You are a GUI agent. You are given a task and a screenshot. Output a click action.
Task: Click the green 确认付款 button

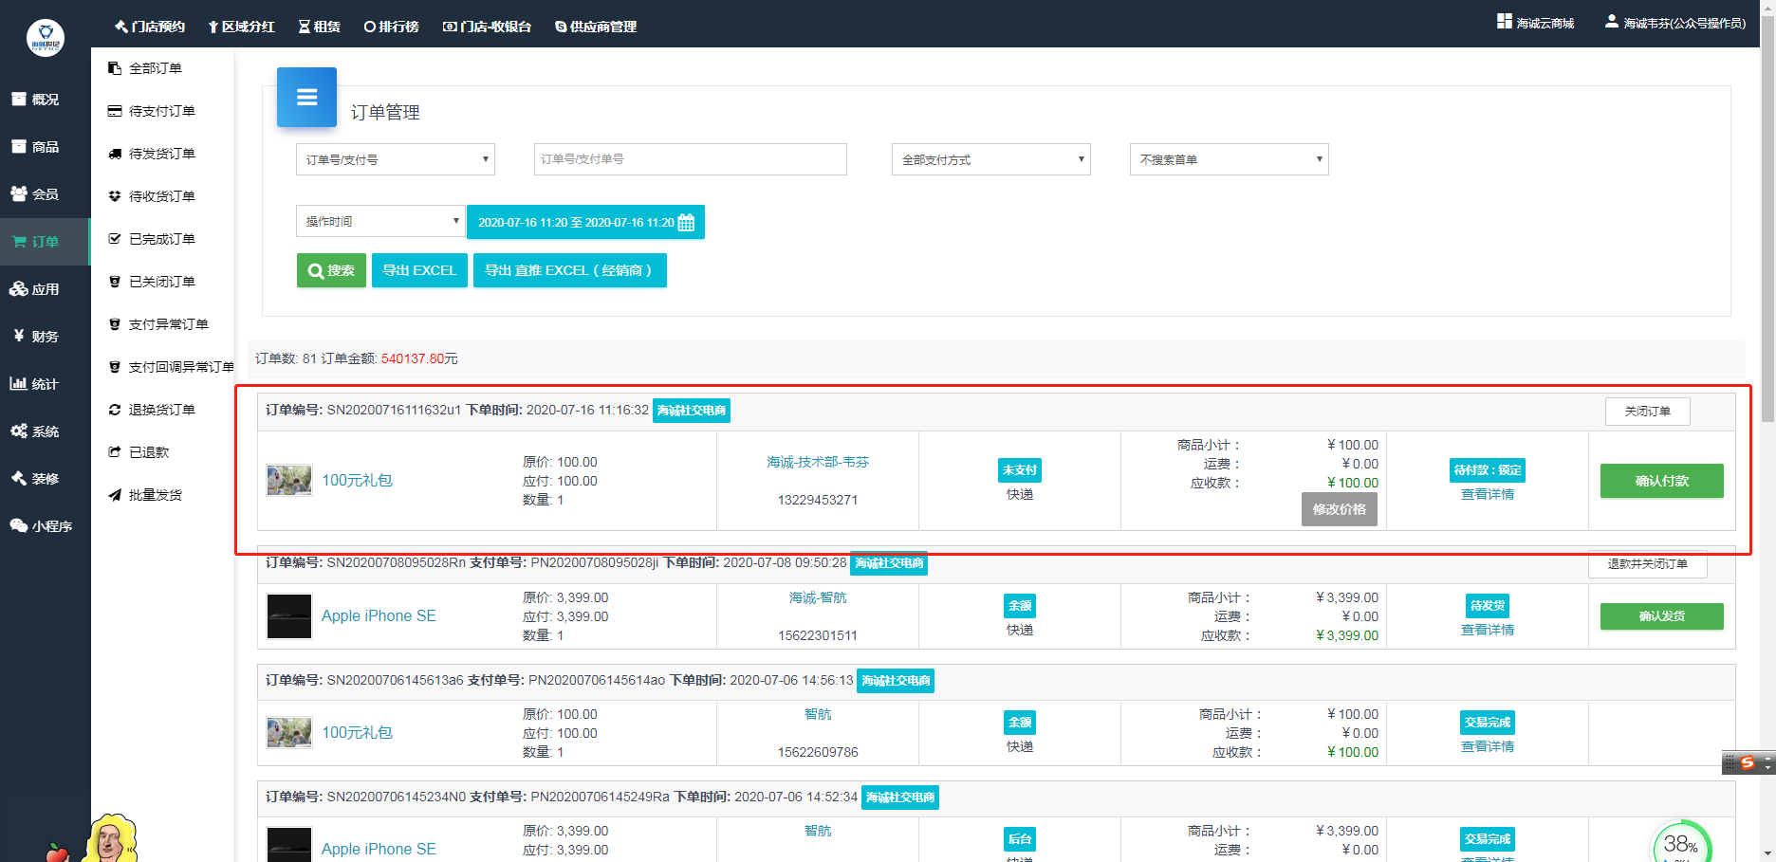coord(1661,481)
